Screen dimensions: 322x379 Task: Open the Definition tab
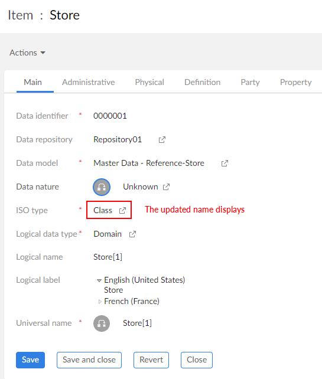coord(202,82)
